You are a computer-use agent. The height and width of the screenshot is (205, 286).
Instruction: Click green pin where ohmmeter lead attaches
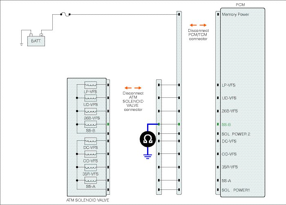coord(159,124)
